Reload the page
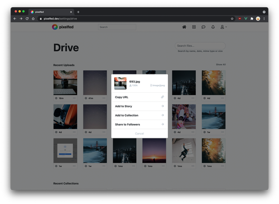The image size is (279, 204). click(x=27, y=19)
